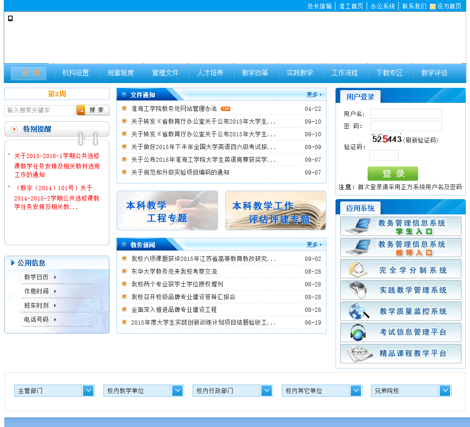
Task: Open the 教学评估 menu item
Action: point(434,73)
